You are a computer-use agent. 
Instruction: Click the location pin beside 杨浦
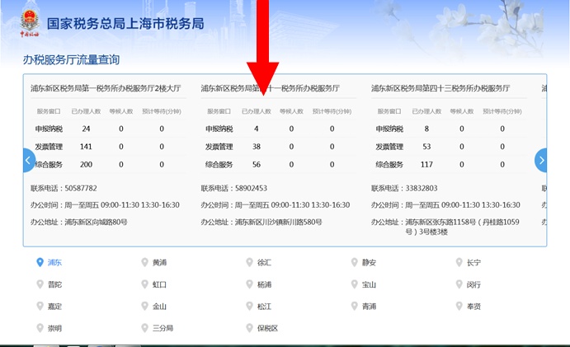coord(249,284)
